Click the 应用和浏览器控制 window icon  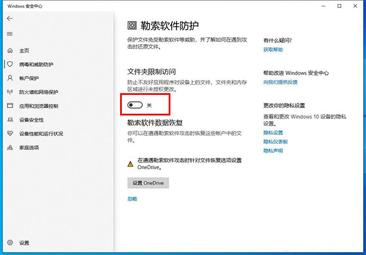pyautogui.click(x=10, y=106)
